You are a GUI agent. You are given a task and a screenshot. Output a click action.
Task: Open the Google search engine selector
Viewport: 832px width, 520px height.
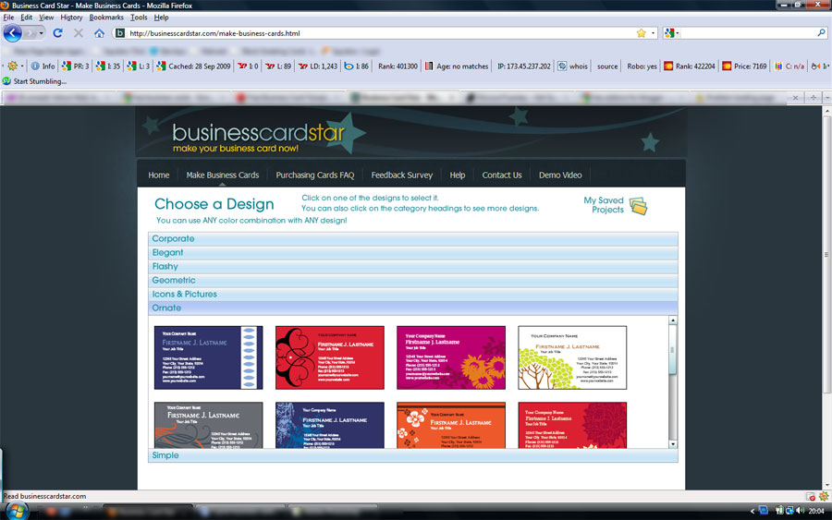point(671,33)
